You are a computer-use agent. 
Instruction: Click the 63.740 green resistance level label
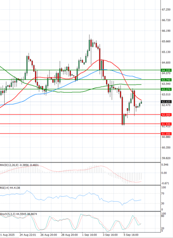tap(166, 80)
